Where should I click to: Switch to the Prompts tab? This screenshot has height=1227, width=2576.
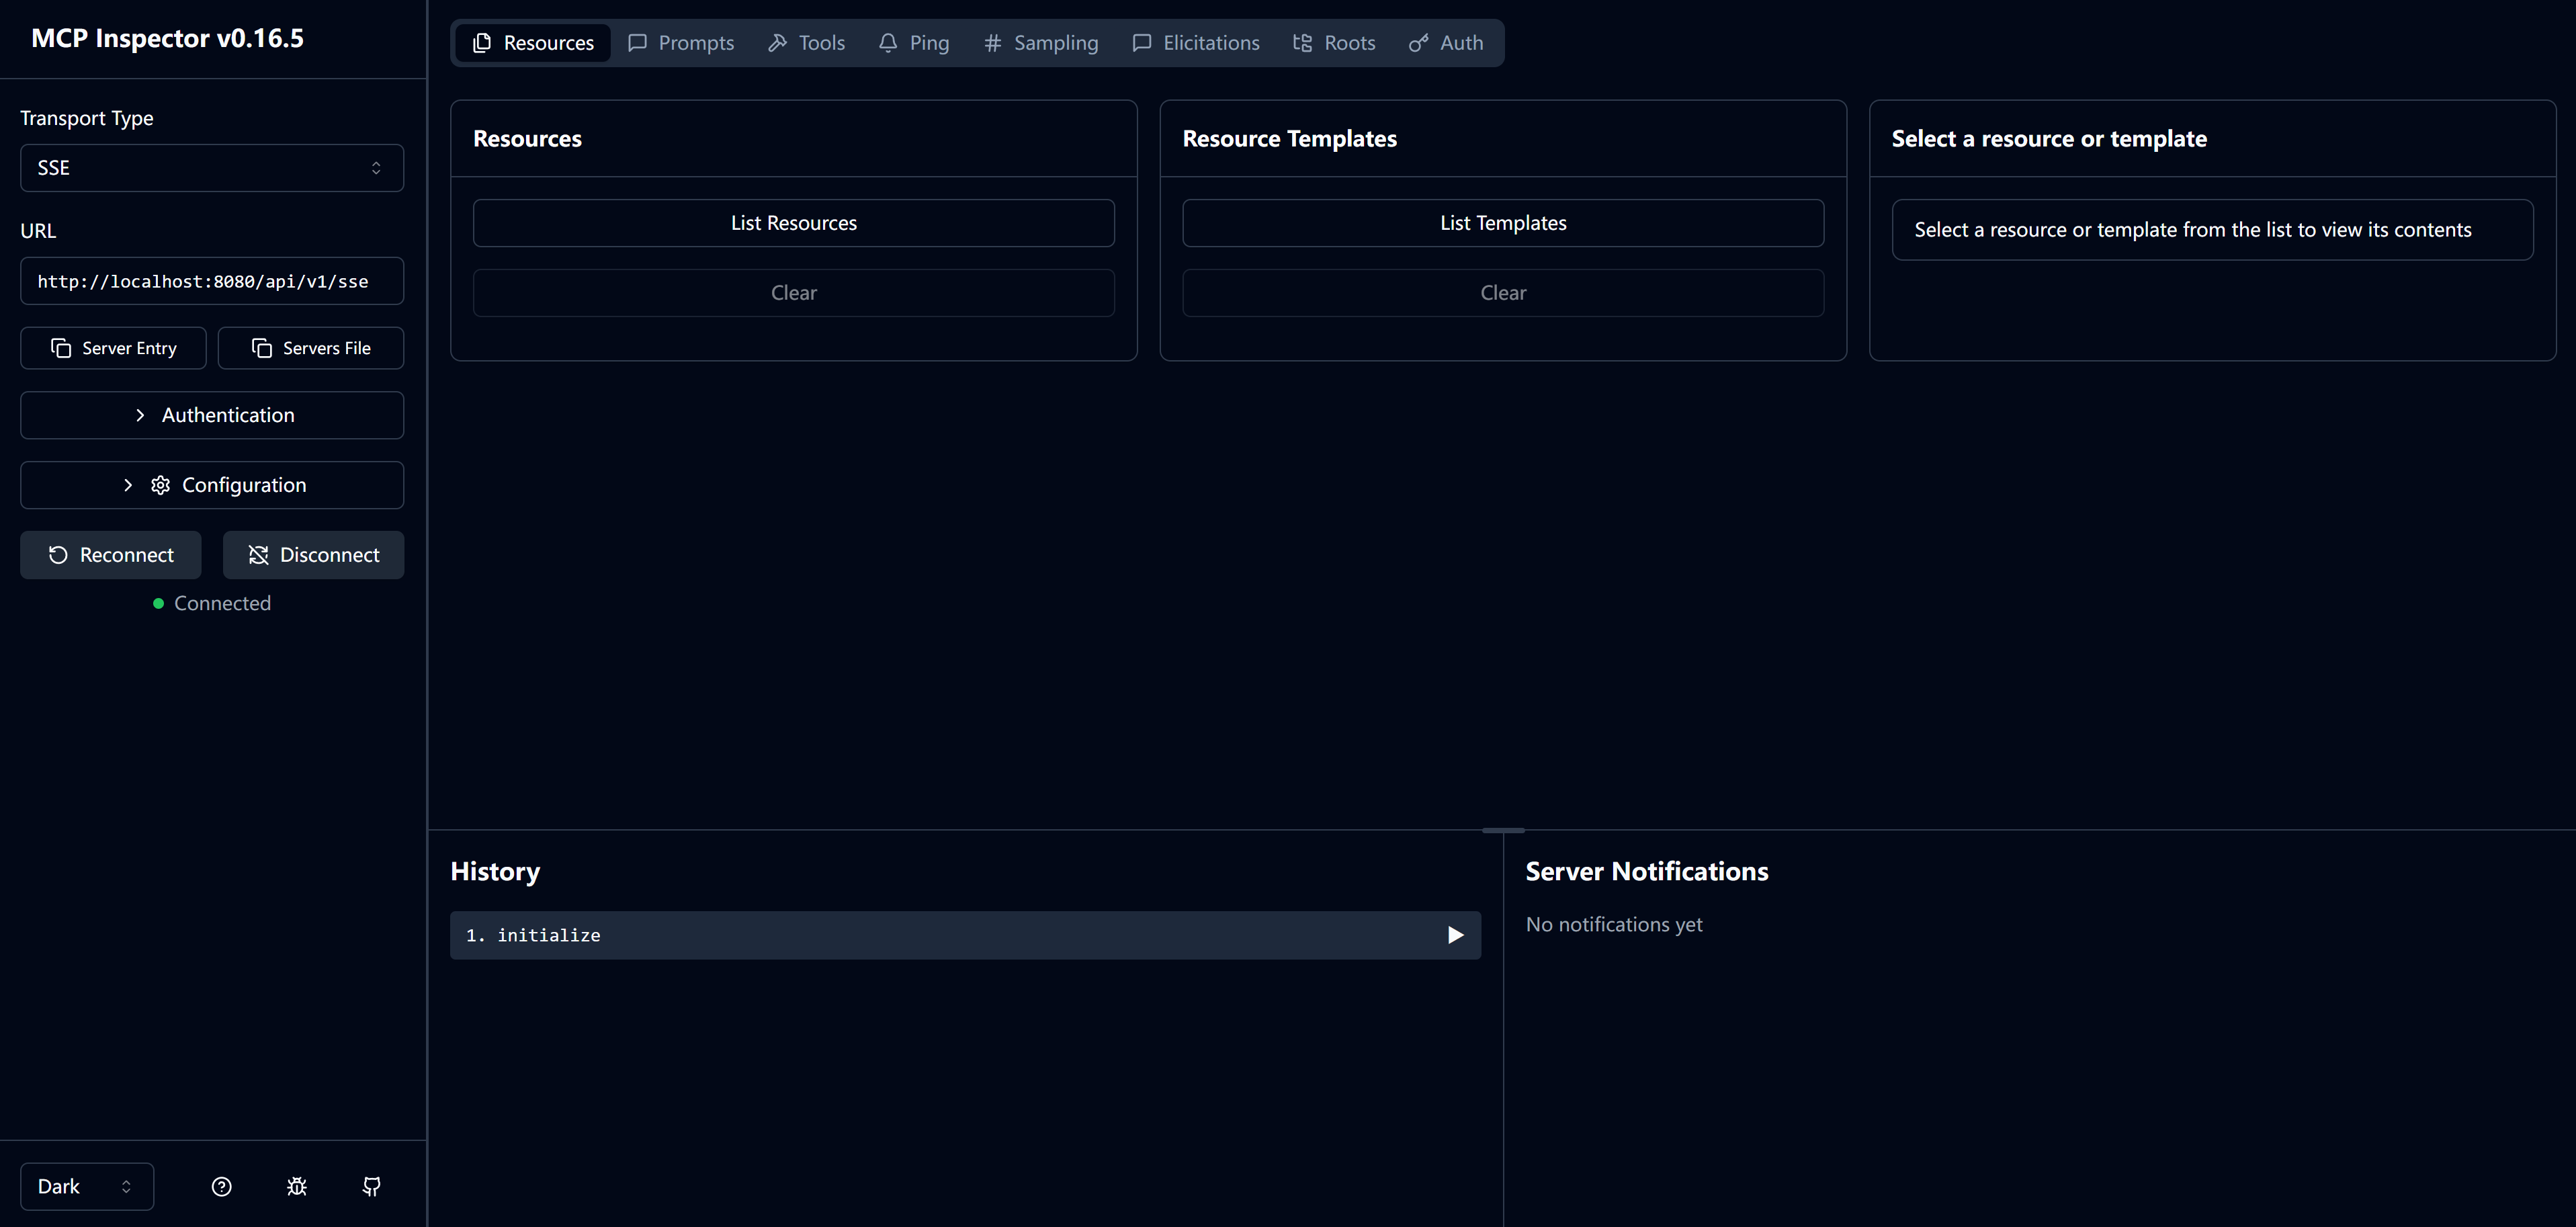tap(681, 43)
